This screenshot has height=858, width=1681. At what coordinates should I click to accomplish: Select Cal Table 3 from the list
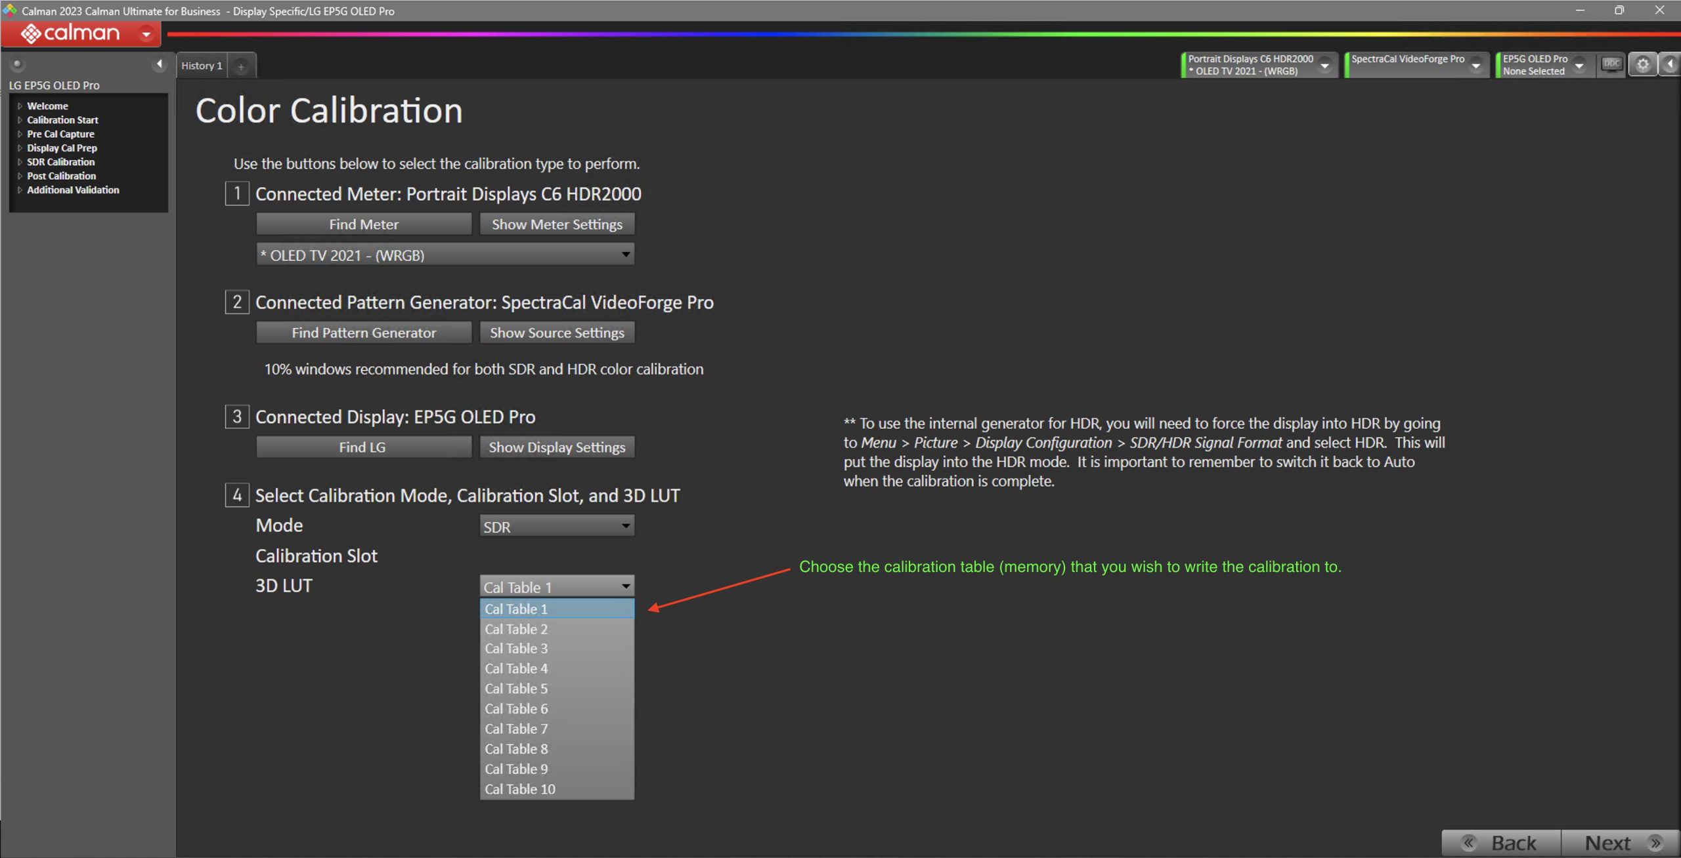[x=557, y=649]
